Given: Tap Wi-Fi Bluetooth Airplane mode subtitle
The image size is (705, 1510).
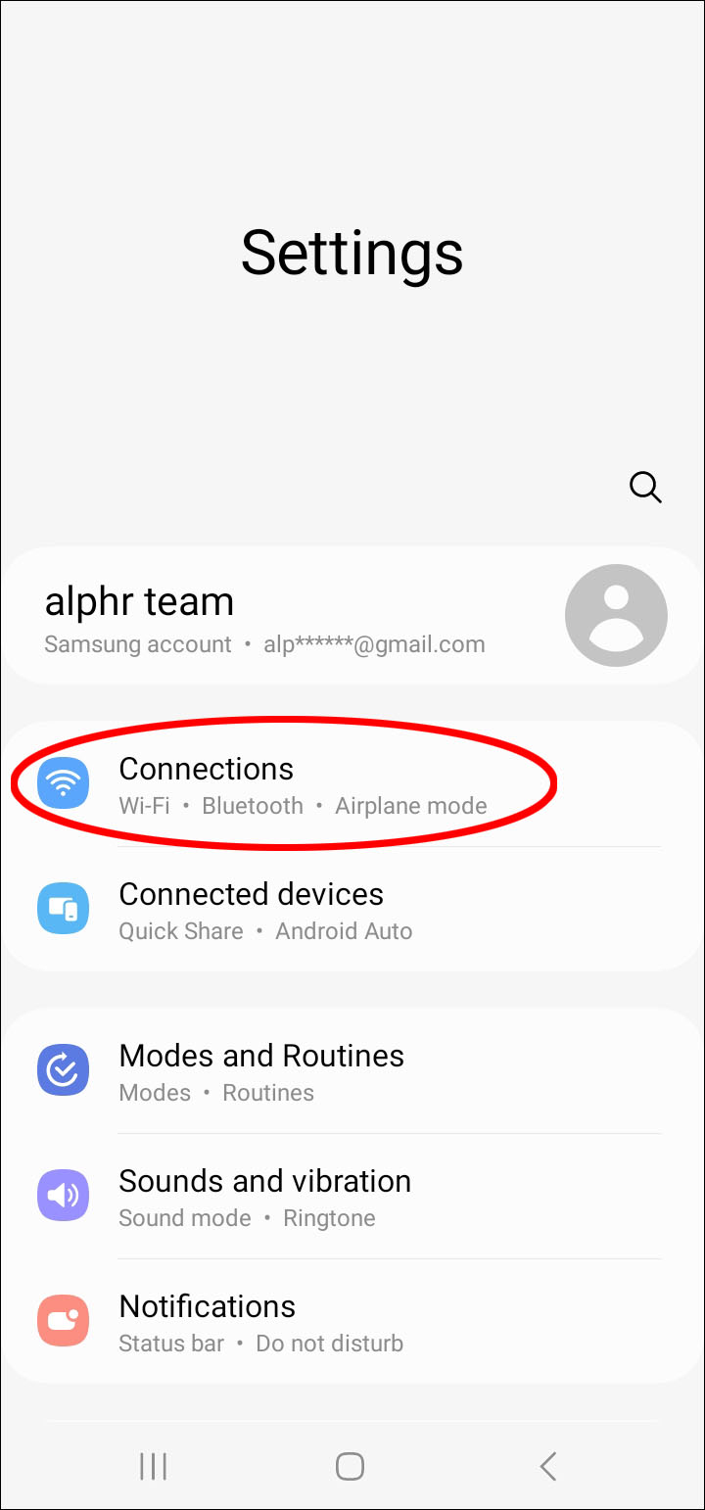Looking at the screenshot, I should click(x=303, y=806).
